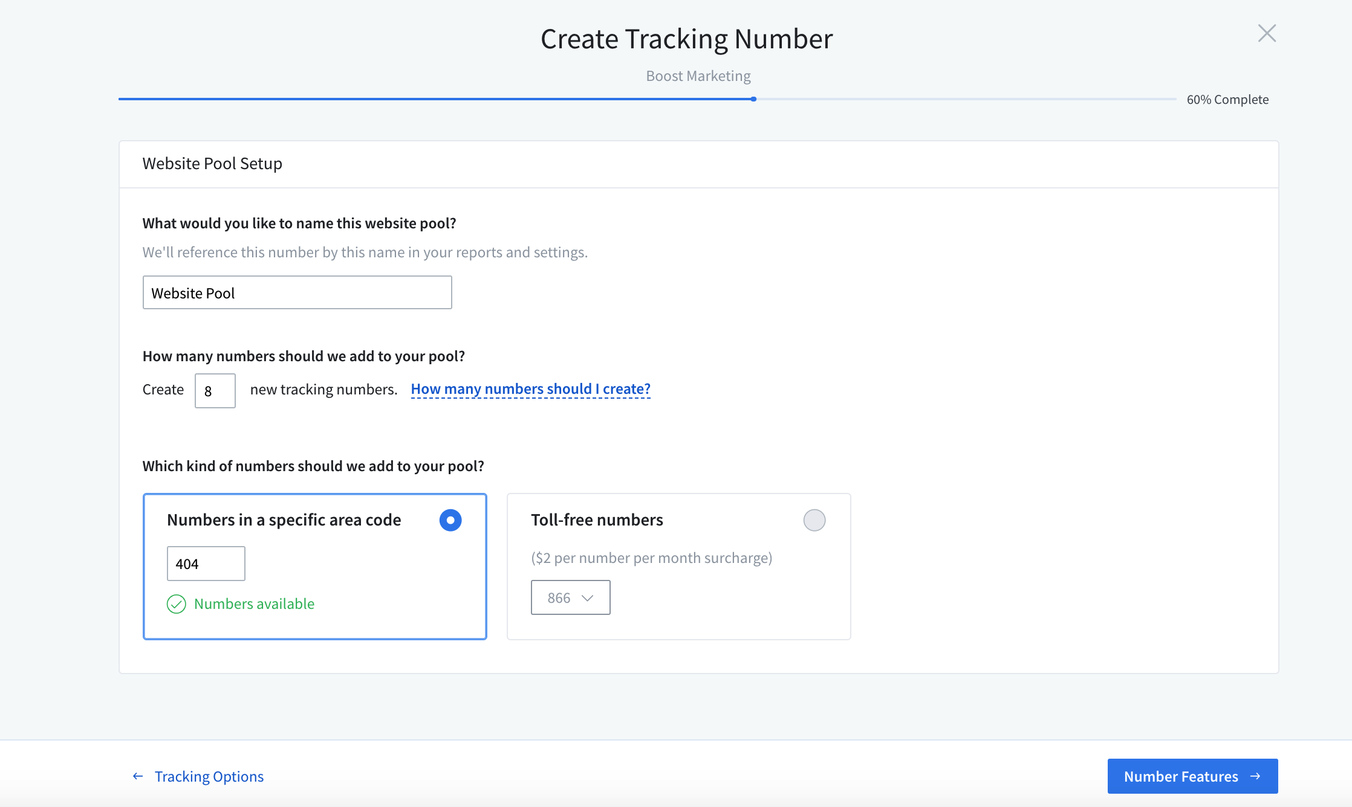Select the Toll-free numbers radio button
The image size is (1352, 807).
point(814,519)
